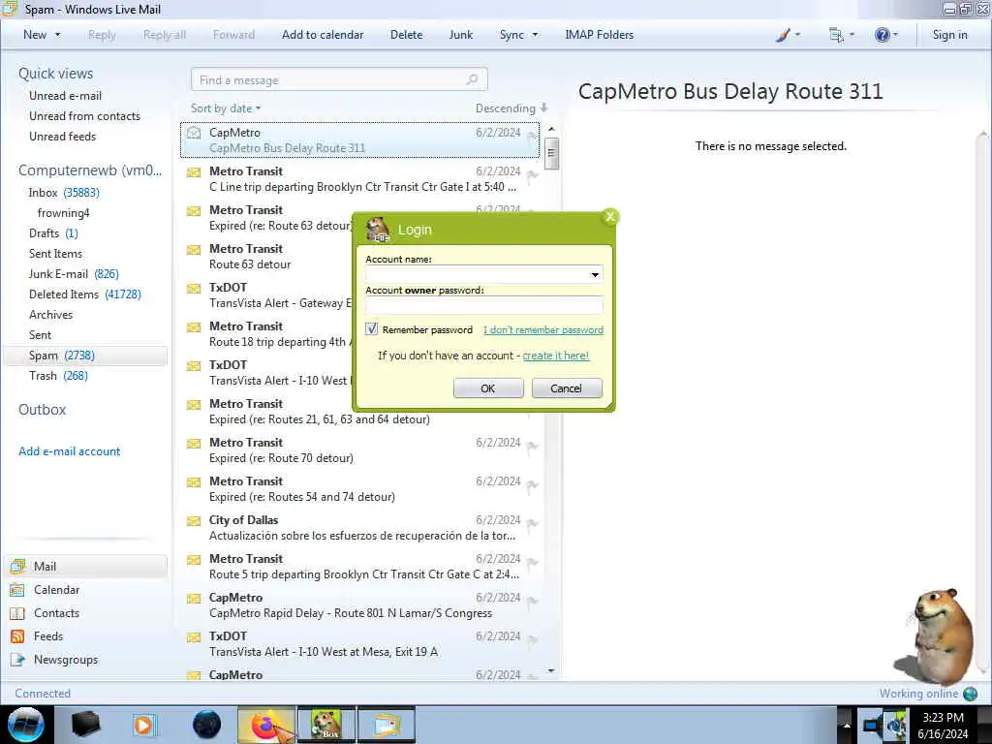Show hidden system tray icons arrow

pos(847,725)
